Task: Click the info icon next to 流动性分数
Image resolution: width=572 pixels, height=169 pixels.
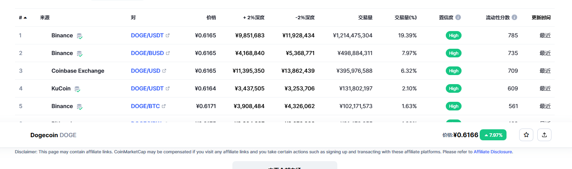Action: tap(514, 18)
